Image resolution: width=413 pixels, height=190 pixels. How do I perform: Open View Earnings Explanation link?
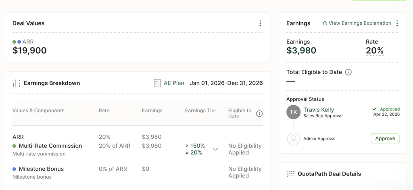[x=360, y=23]
